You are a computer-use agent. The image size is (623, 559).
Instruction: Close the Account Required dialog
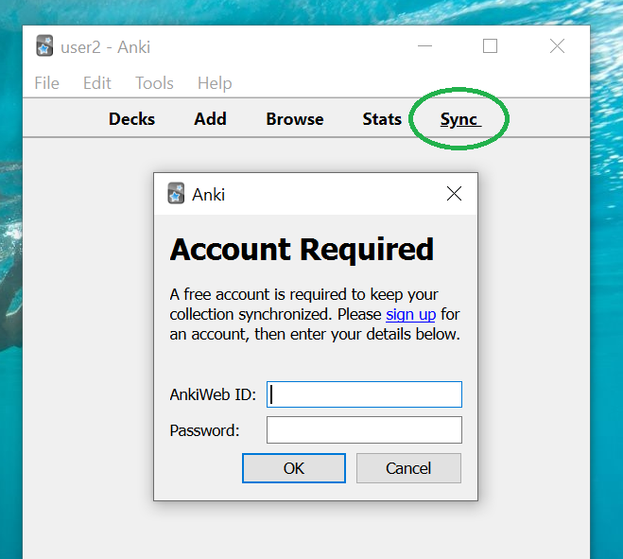pos(454,194)
